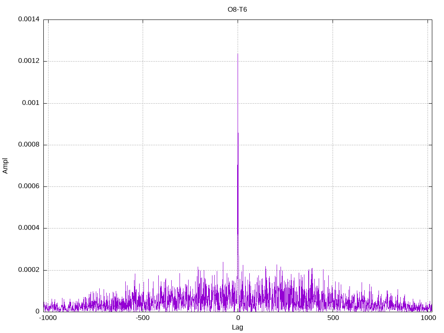Screen dimensions: 444x333
Task: Click gridline intersection at lag -500, amplitude 0.001
Action: pos(143,103)
